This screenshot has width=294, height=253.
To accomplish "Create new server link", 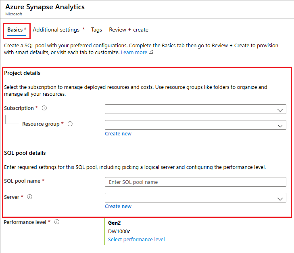I will 118,207.
